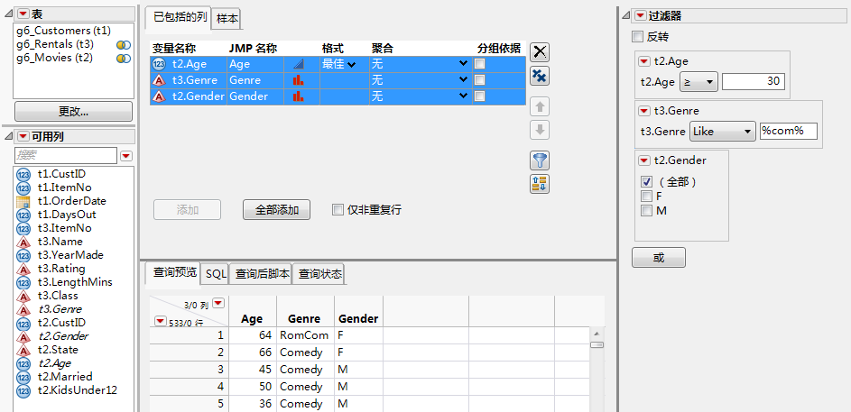Image resolution: width=851 pixels, height=412 pixels.
Task: Click join icon beside g6_Rentals (t3)
Action: [x=124, y=44]
